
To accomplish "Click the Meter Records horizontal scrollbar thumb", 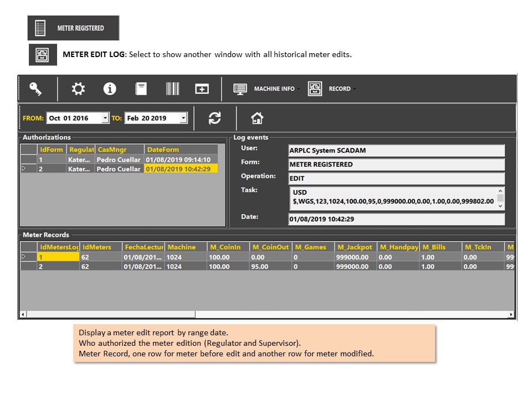I will pyautogui.click(x=111, y=314).
